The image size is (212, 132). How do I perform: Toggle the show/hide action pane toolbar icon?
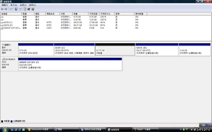tap(20, 9)
